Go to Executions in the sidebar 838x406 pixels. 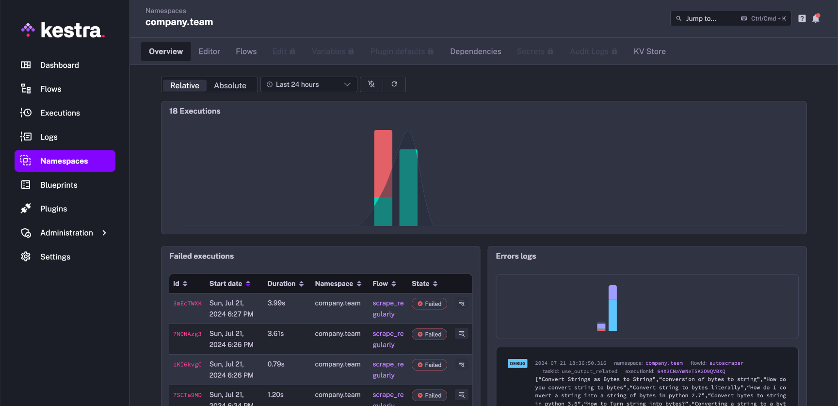pyautogui.click(x=60, y=113)
